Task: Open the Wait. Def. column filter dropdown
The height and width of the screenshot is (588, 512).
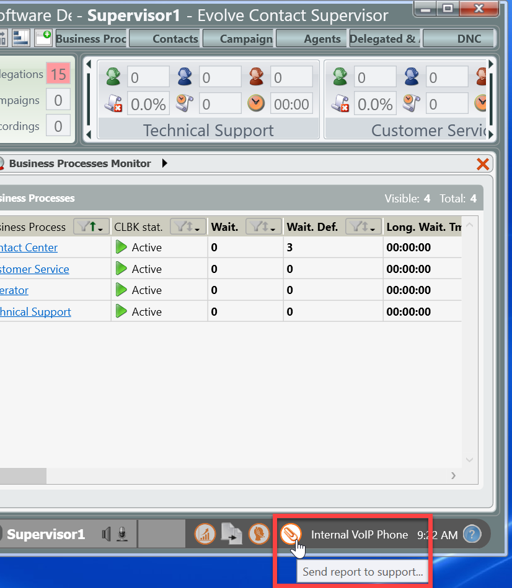Action: tap(363, 227)
